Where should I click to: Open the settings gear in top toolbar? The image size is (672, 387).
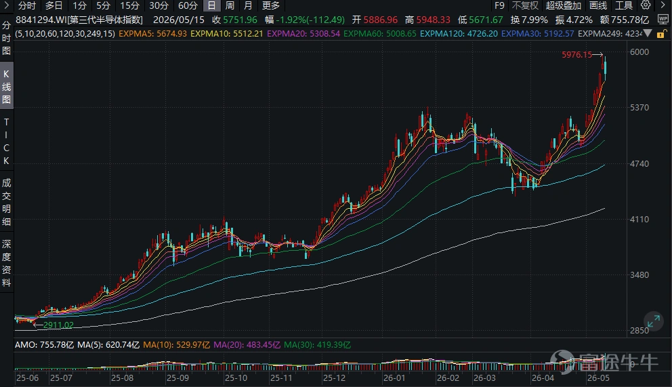[646, 5]
